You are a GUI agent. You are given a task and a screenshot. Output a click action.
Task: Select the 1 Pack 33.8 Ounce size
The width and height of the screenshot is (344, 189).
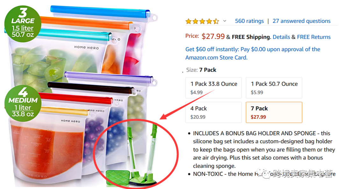tap(213, 88)
